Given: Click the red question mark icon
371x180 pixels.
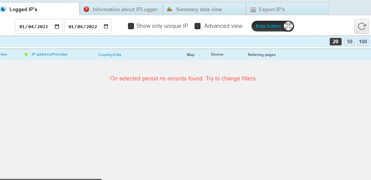Looking at the screenshot, I should tap(87, 9).
